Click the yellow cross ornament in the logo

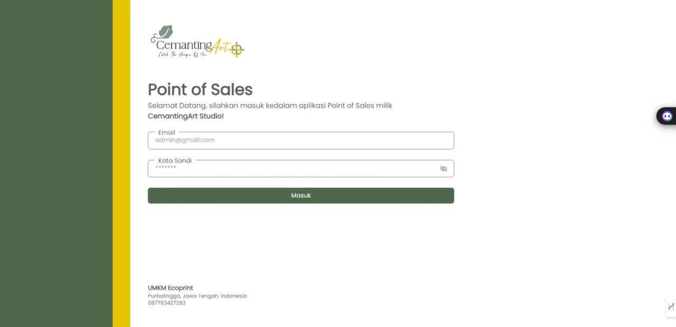(237, 50)
